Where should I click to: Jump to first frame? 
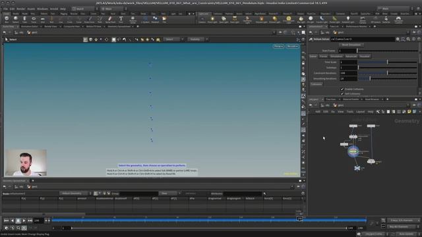6,221
